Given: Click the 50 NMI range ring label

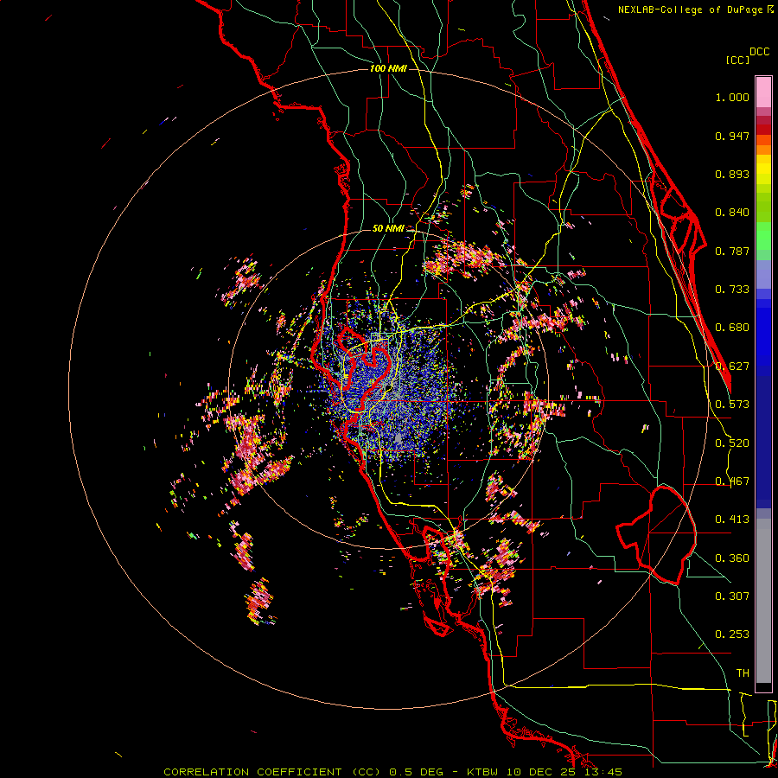Looking at the screenshot, I should pyautogui.click(x=388, y=229).
